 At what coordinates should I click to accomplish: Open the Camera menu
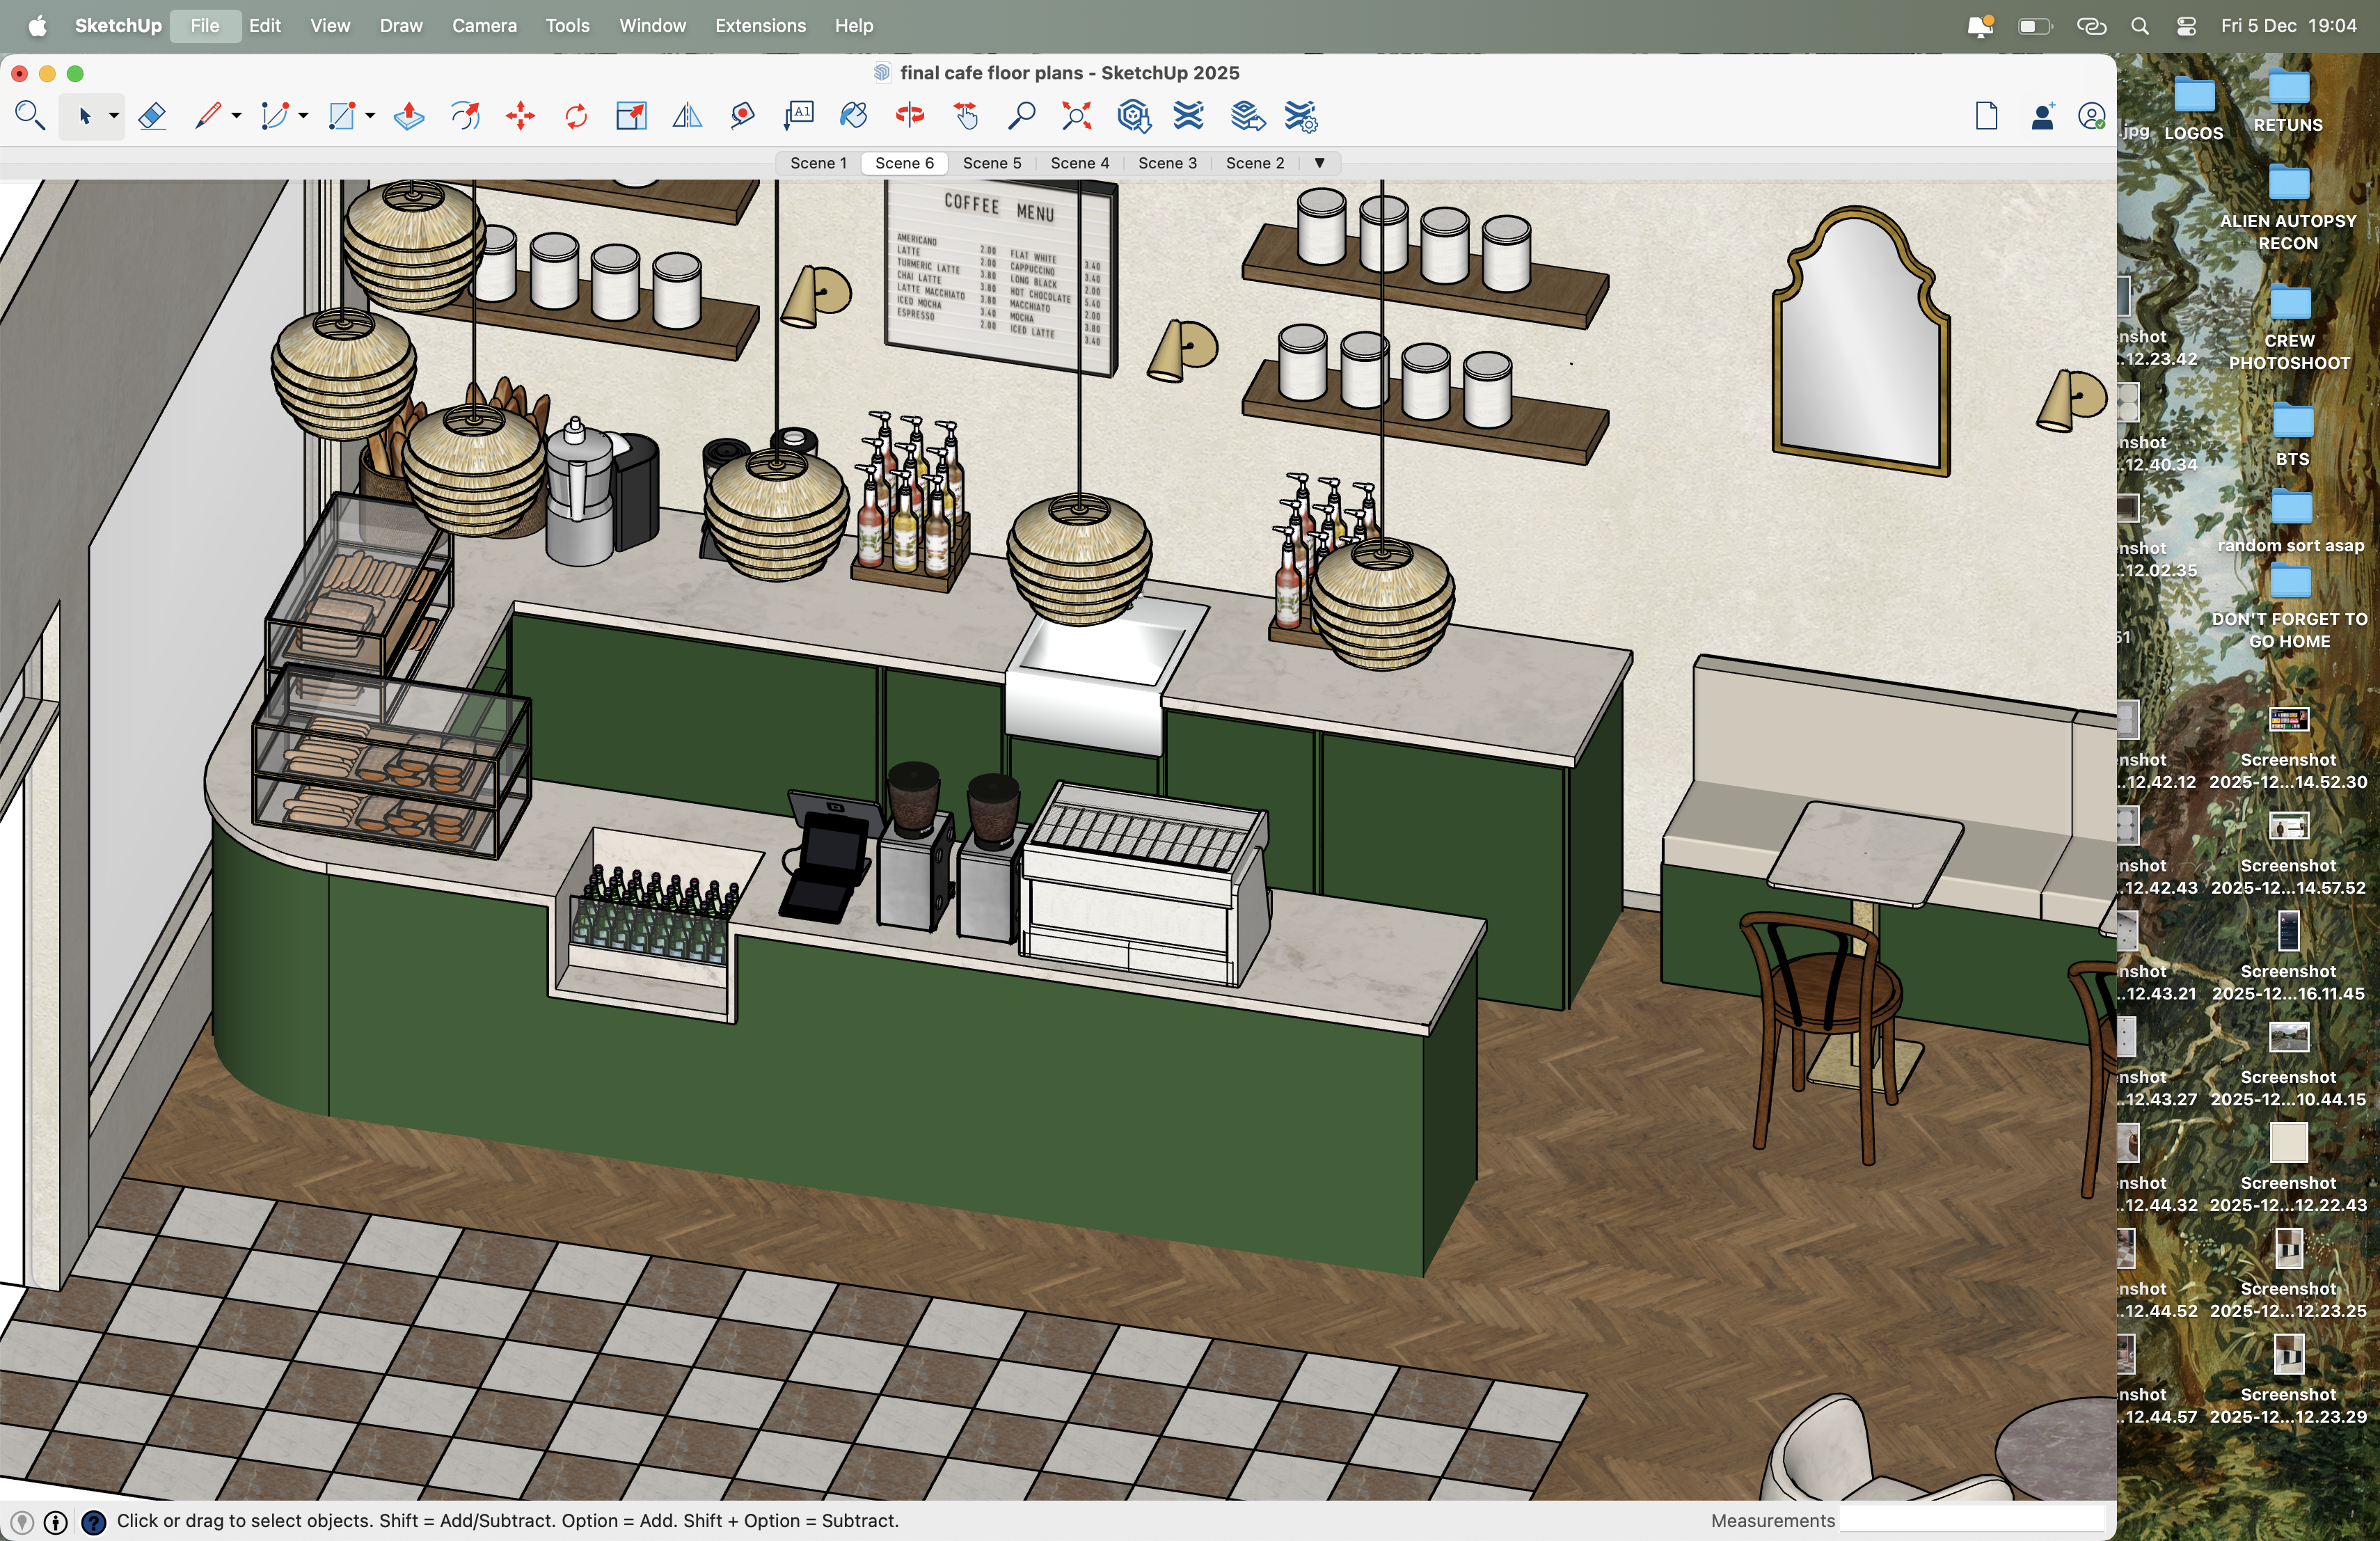tap(484, 26)
